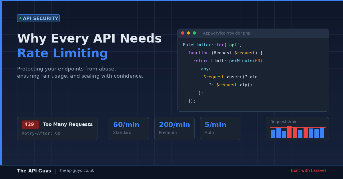Click the green dot in API SECURITY badge

tap(20, 18)
